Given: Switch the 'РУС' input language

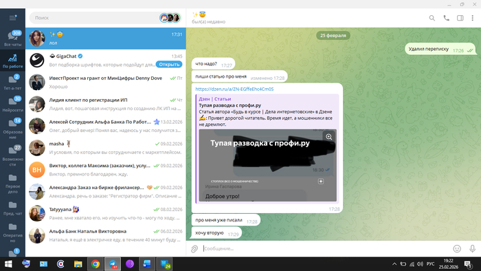Looking at the screenshot, I should tap(430, 264).
